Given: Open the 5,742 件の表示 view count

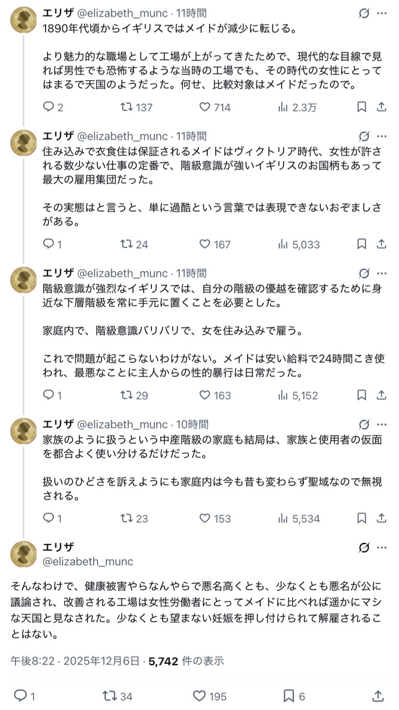Looking at the screenshot, I should click(186, 661).
